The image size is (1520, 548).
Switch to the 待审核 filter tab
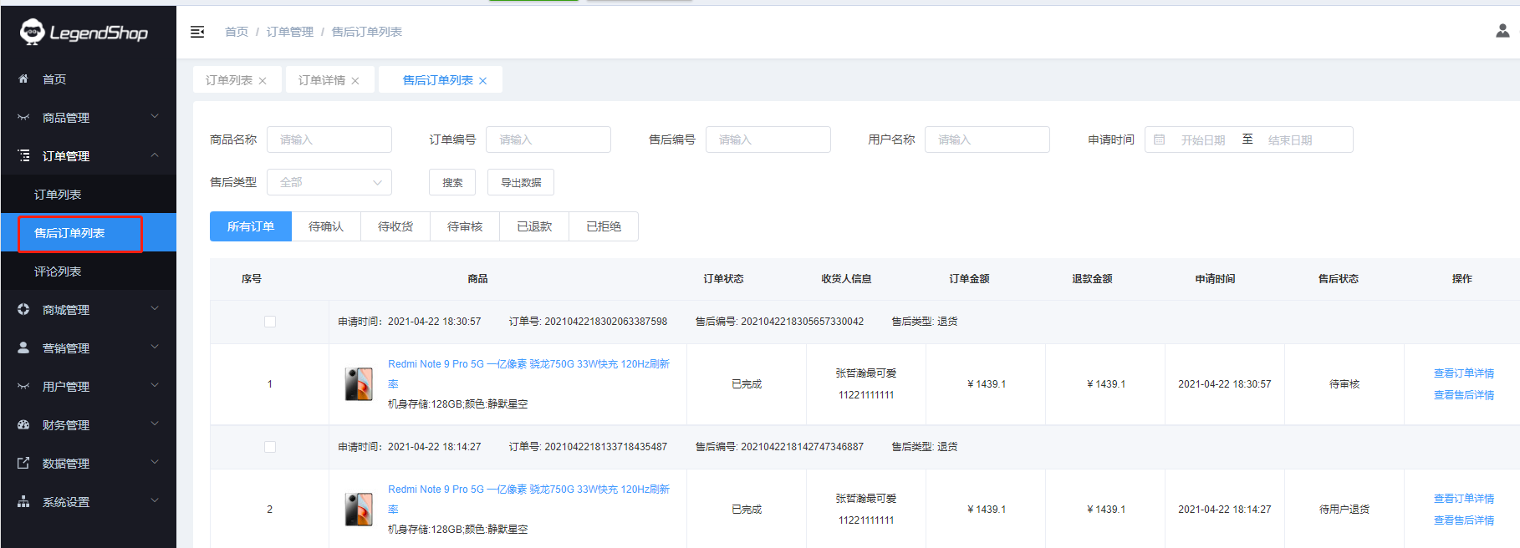pos(465,226)
